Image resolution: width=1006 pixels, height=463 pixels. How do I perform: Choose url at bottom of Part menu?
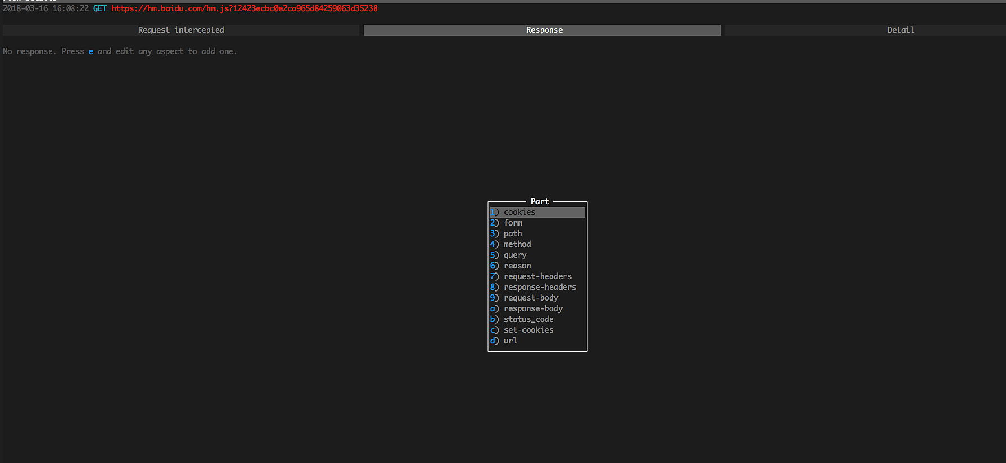pos(510,341)
